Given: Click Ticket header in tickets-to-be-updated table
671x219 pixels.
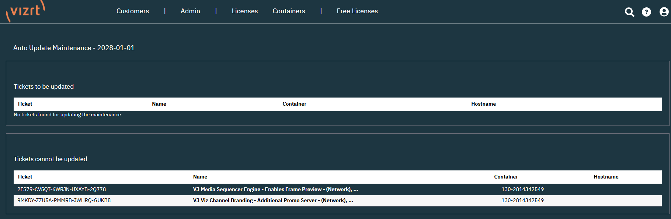Looking at the screenshot, I should [25, 104].
